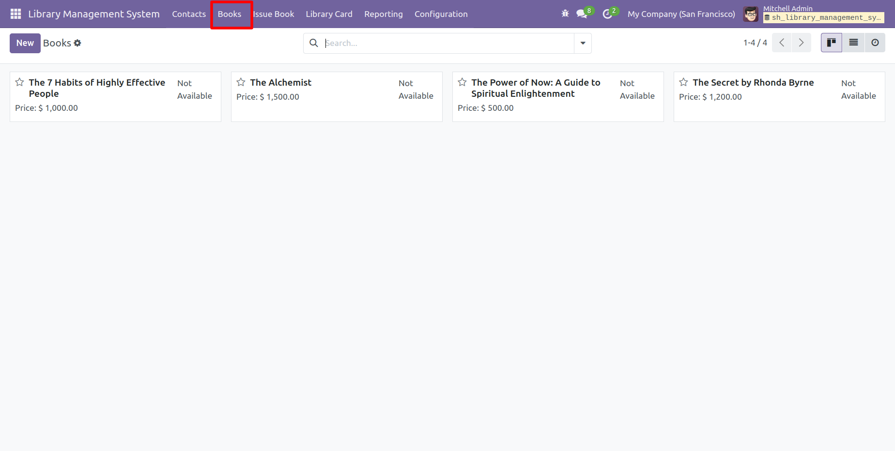Star The 7 Habits book as favorite
This screenshot has height=451, width=895.
click(x=20, y=82)
